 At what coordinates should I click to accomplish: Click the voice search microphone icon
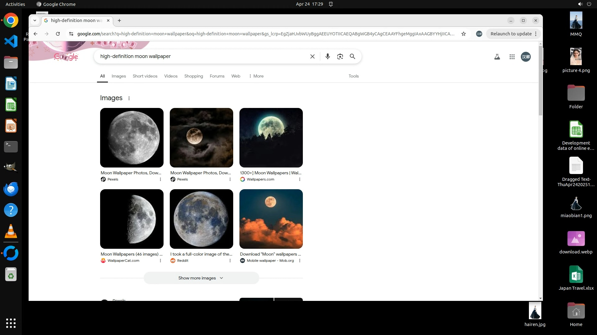(x=327, y=56)
